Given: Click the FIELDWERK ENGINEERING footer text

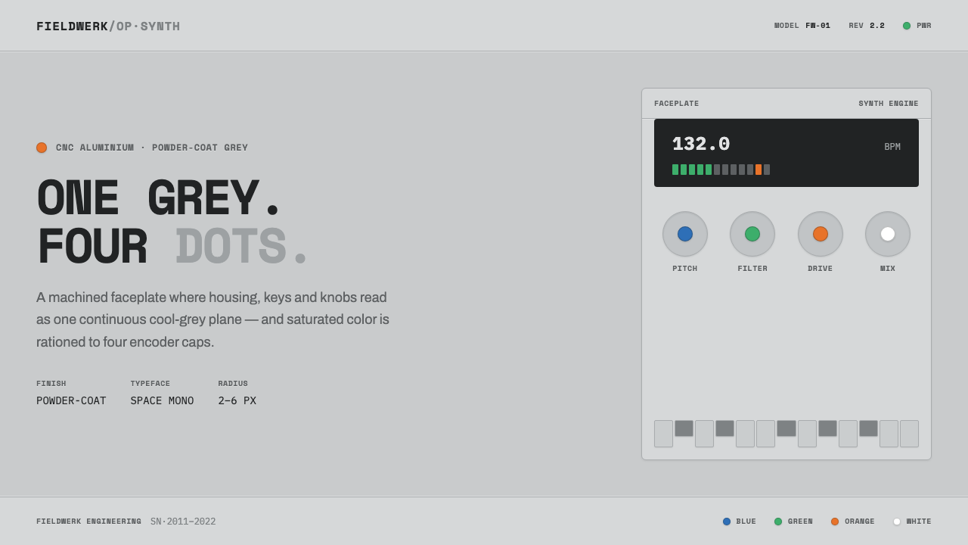Looking at the screenshot, I should [88, 522].
